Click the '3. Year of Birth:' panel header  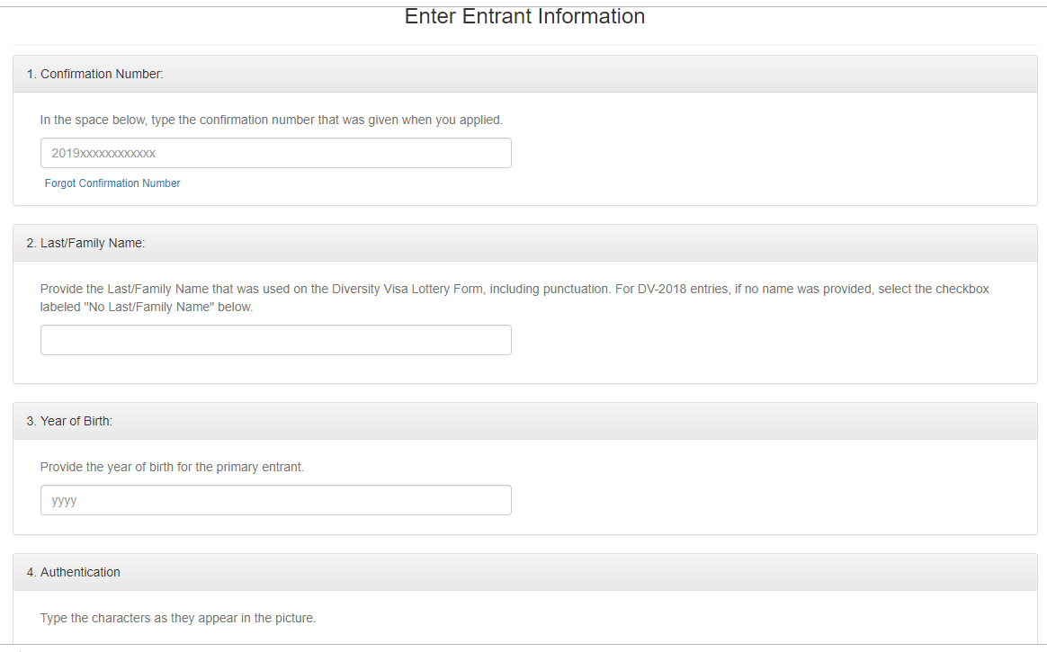click(x=69, y=421)
